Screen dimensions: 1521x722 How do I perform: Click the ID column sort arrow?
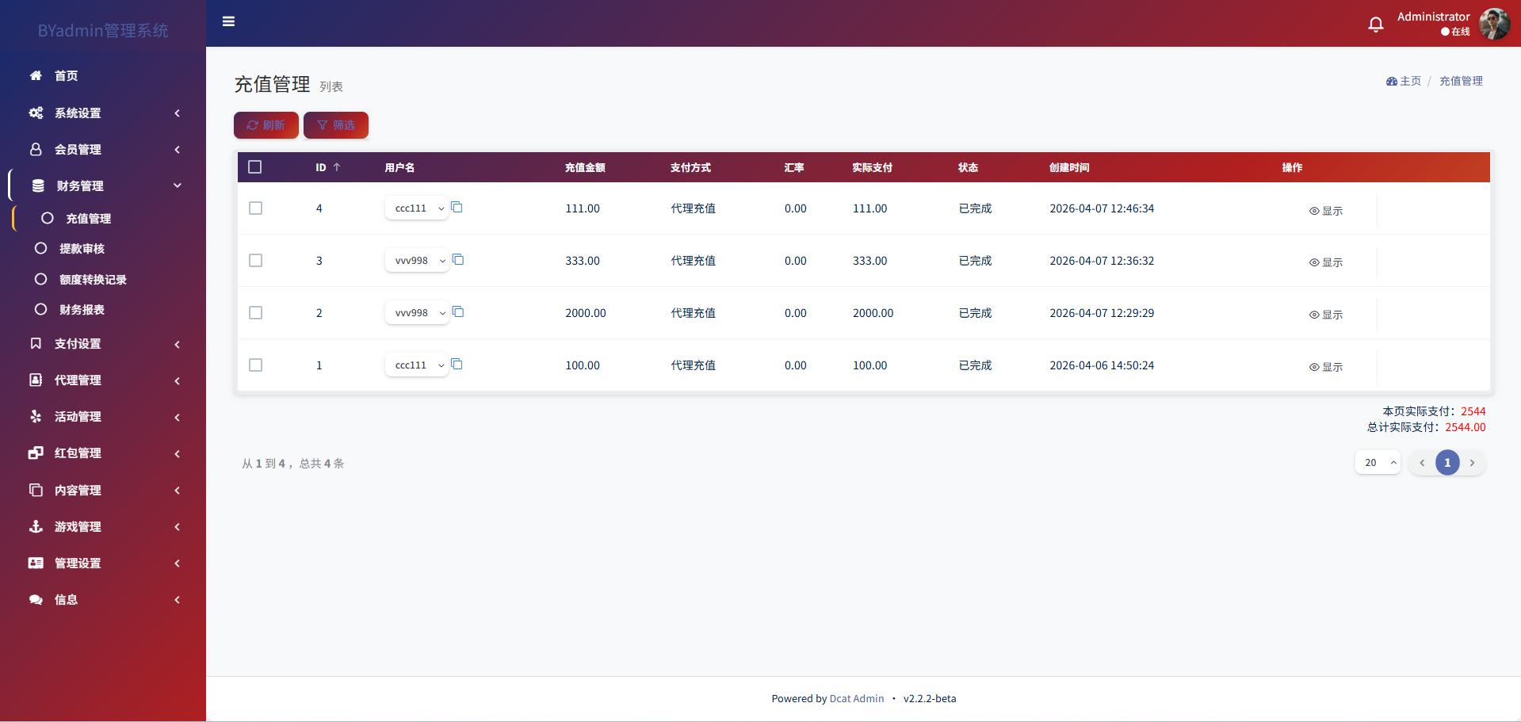(337, 167)
